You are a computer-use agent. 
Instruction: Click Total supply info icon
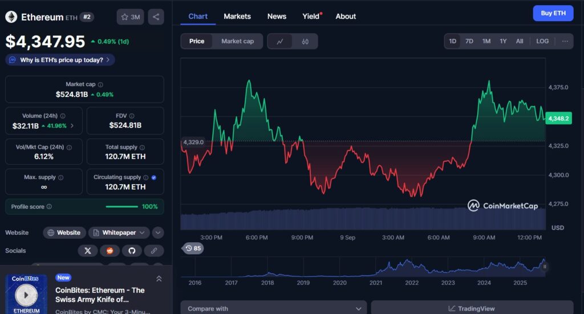coord(142,148)
